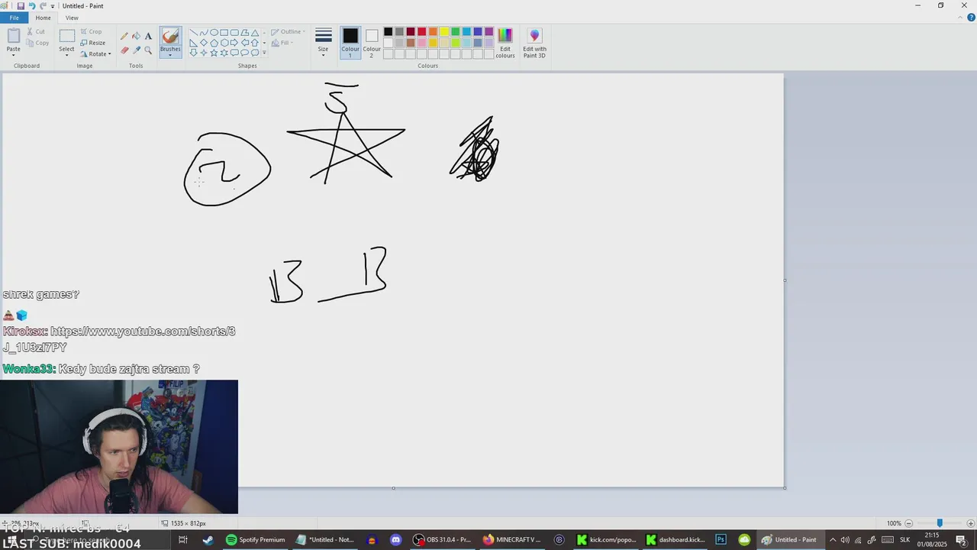This screenshot has width=977, height=550.
Task: Choose the Right arrow shape
Action: (x=234, y=43)
